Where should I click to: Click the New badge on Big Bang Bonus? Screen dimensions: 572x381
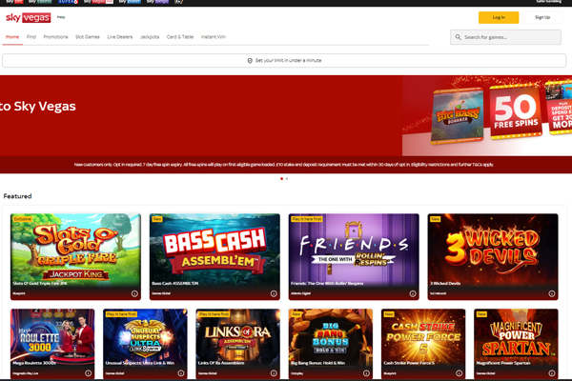[296, 314]
